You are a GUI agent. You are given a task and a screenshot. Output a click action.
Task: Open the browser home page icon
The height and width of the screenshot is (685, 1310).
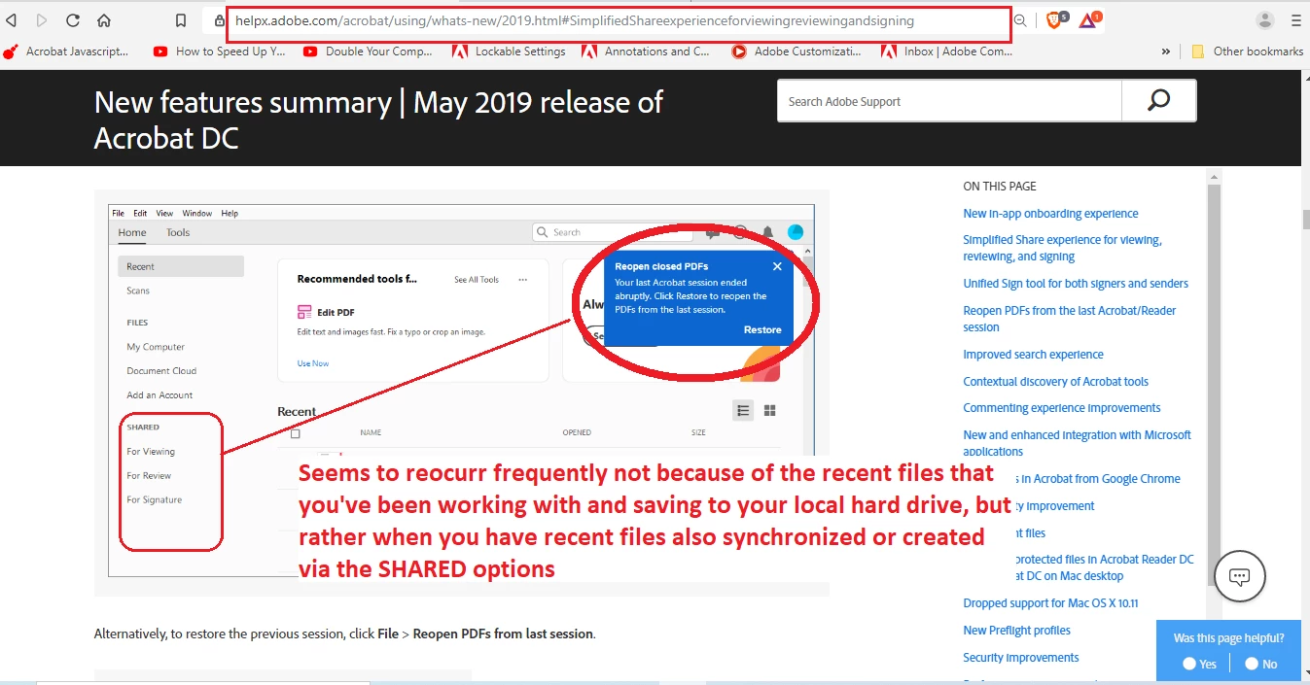(x=104, y=20)
